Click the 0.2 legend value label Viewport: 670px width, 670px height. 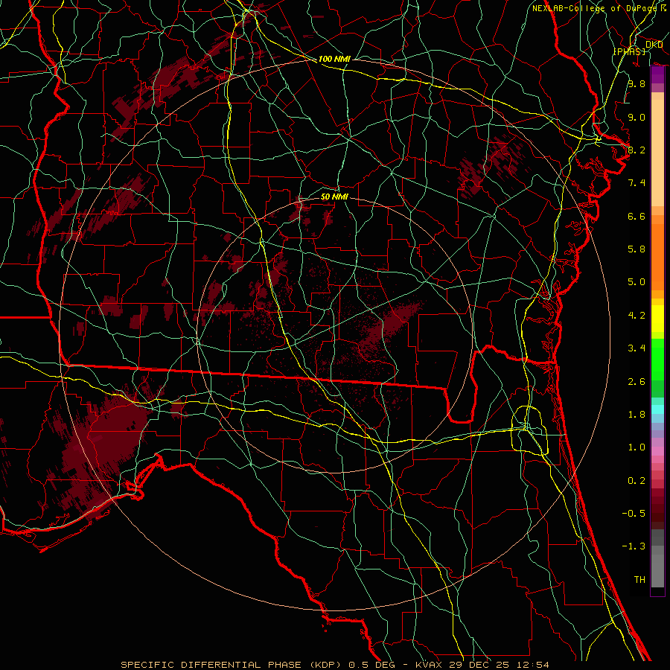[635, 480]
